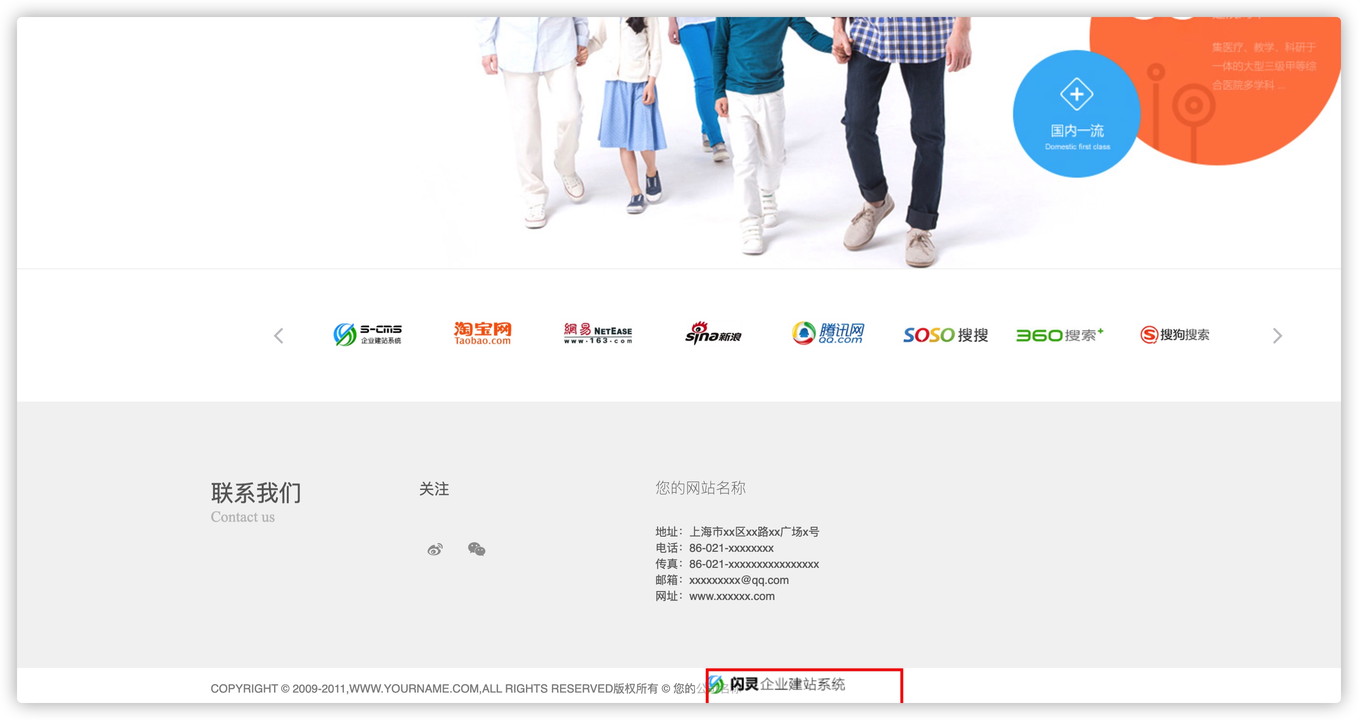Open the S-CMS partner logo
The height and width of the screenshot is (720, 1358).
coord(368,334)
